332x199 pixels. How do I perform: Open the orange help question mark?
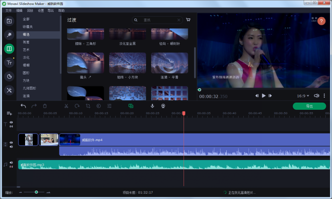click(x=322, y=21)
